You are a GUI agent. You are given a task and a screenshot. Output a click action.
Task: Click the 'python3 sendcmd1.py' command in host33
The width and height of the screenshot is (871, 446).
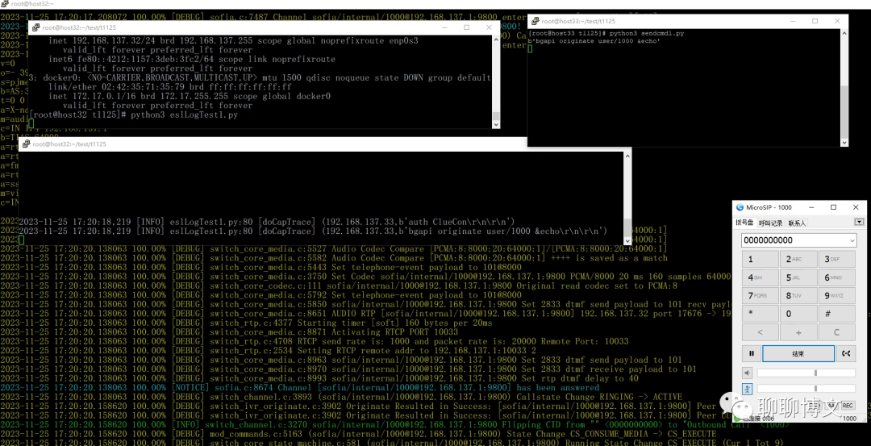[647, 34]
